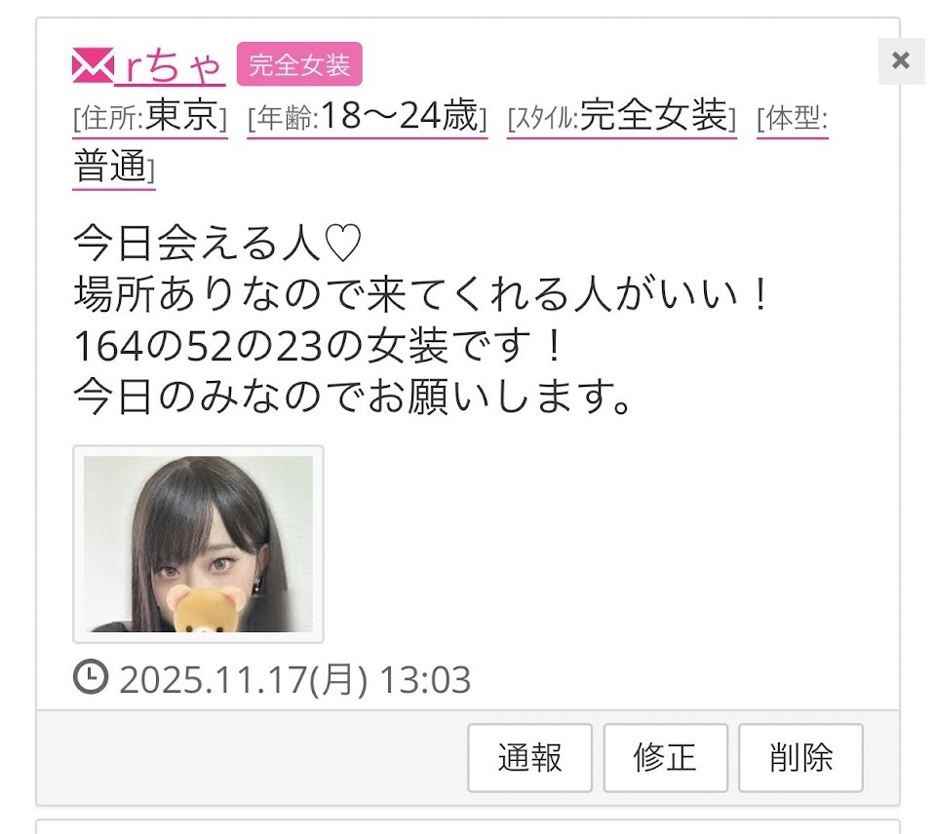This screenshot has height=834, width=936.
Task: Click the 普通 body type text
Action: (x=110, y=166)
